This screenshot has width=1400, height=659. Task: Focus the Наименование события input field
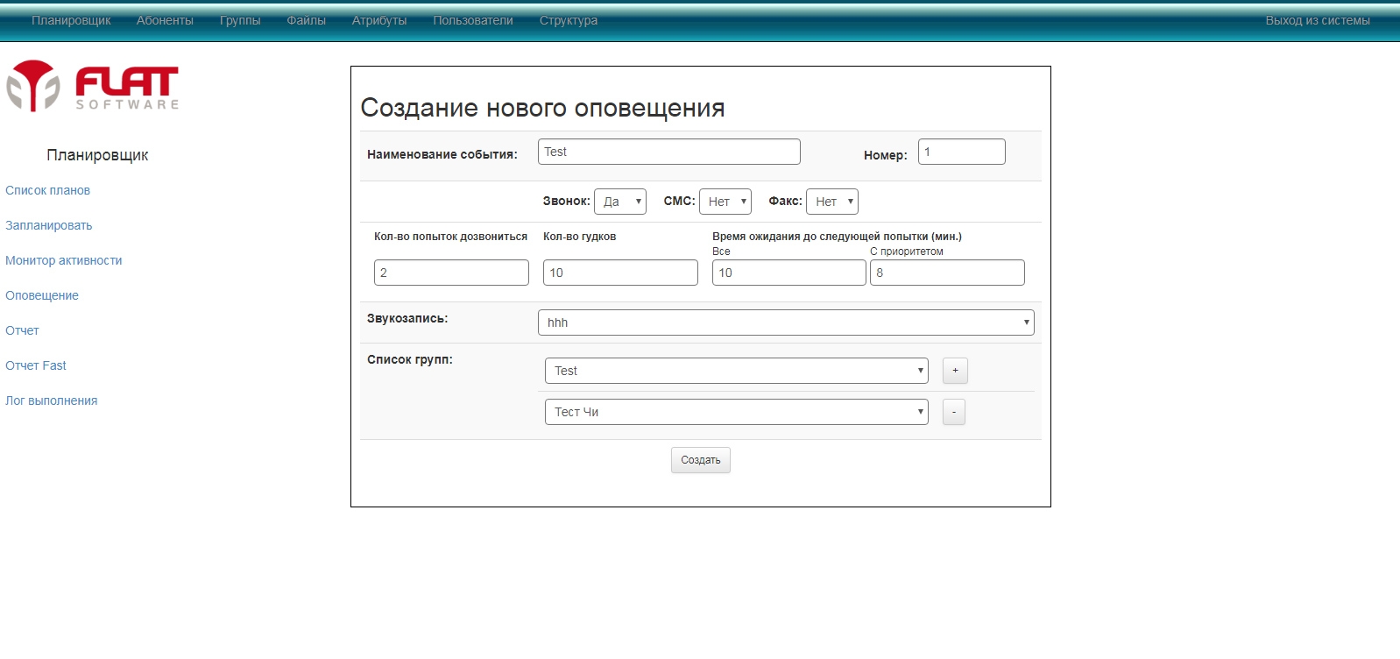tap(669, 152)
